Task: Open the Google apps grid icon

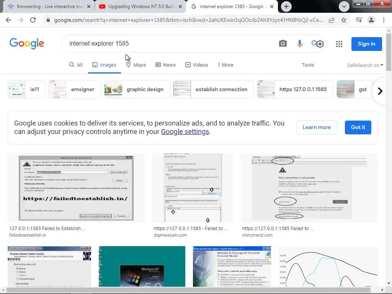Action: click(x=339, y=44)
